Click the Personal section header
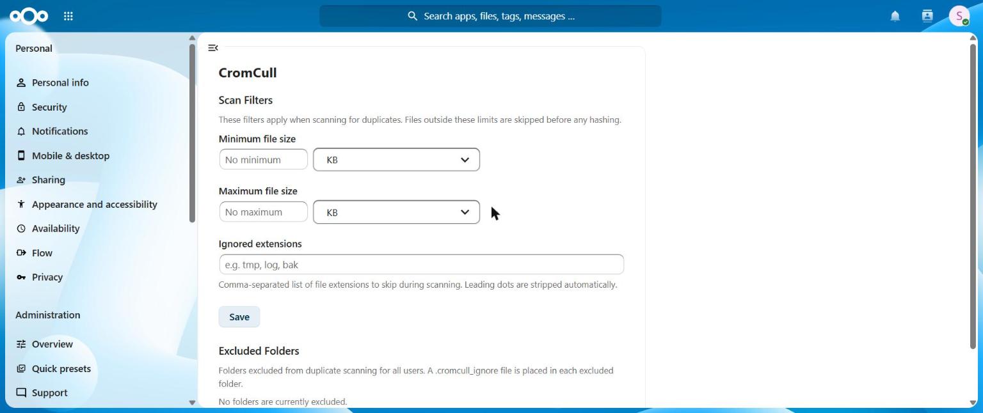The width and height of the screenshot is (983, 413). pos(34,48)
